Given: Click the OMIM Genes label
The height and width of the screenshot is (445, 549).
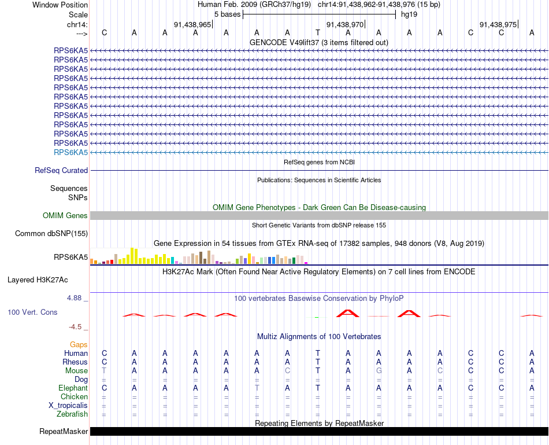Looking at the screenshot, I should [x=65, y=216].
